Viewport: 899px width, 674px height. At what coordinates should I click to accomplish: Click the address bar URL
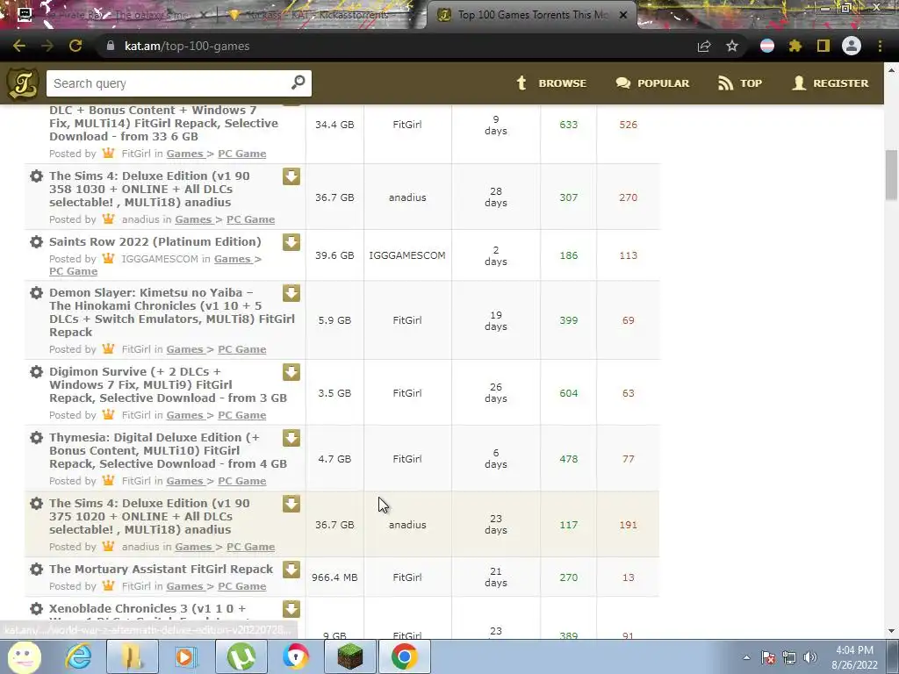pos(187,46)
